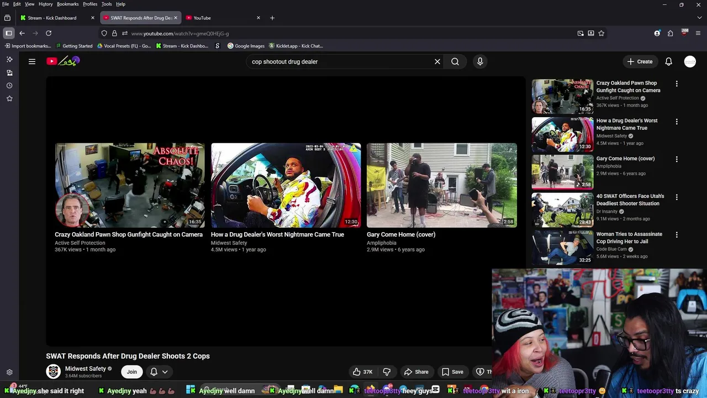Open the Tools menu
Image resolution: width=707 pixels, height=398 pixels.
tap(107, 4)
